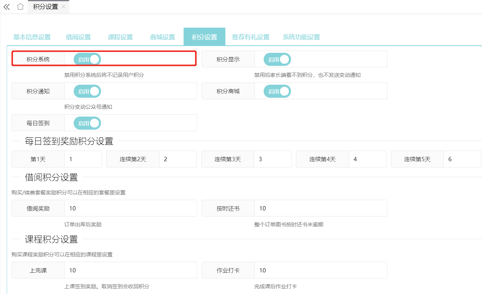The height and width of the screenshot is (294, 482).
Task: Edit the 连续第4天 points field
Action: point(368,159)
